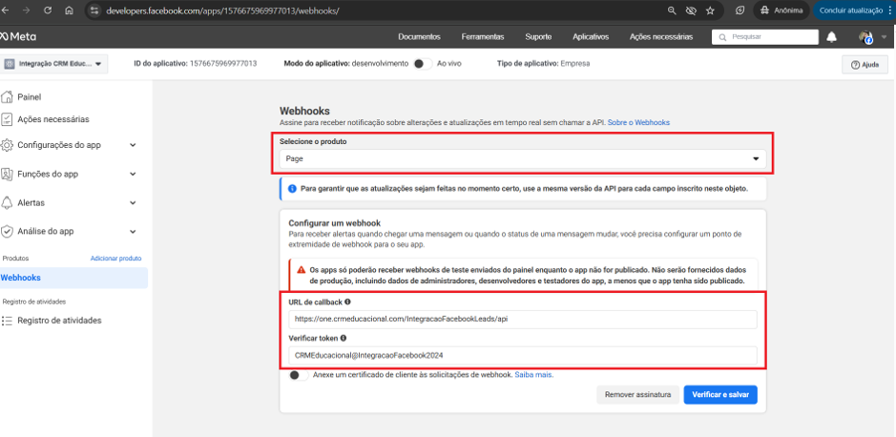Open the Integração CRM Educ app selector dropdown
Image resolution: width=896 pixels, height=437 pixels.
pos(55,64)
